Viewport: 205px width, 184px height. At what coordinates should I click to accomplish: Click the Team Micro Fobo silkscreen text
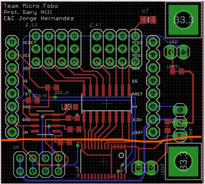[31, 6]
